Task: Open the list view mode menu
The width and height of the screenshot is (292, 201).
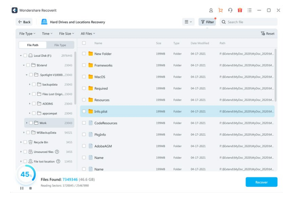Action: point(188,22)
